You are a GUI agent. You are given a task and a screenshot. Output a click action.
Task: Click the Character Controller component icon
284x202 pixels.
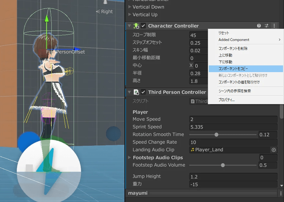pyautogui.click(x=136, y=26)
